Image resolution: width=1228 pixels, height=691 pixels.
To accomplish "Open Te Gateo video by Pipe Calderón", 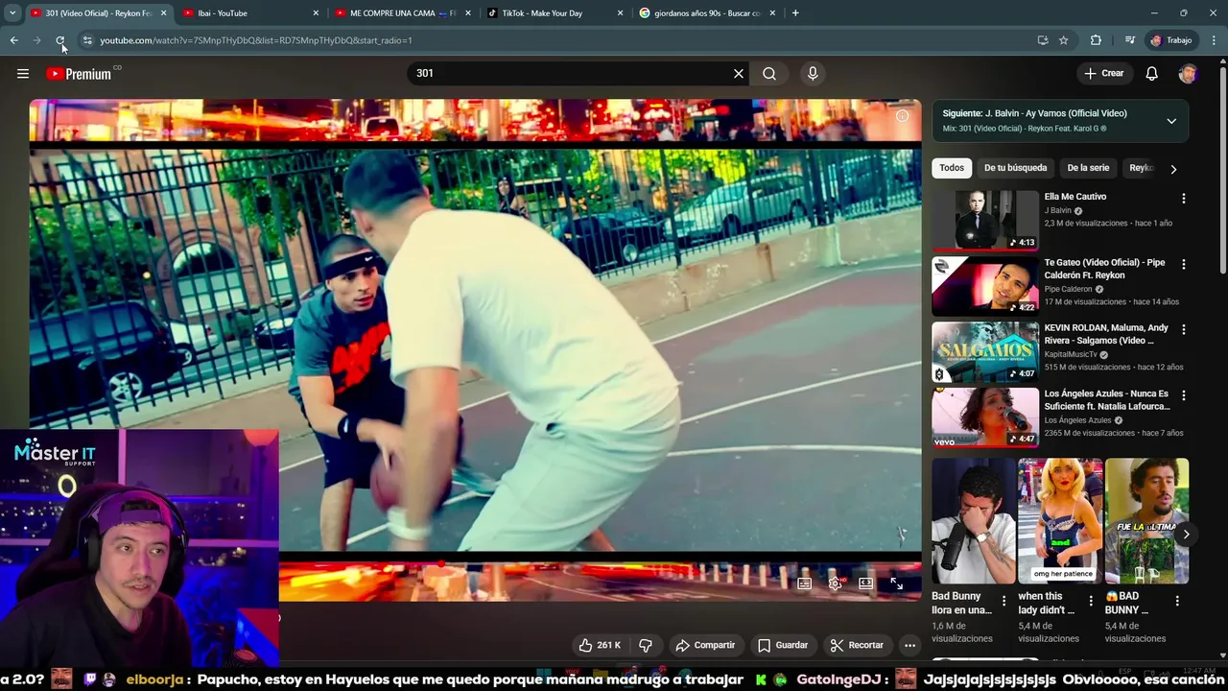I will click(985, 286).
